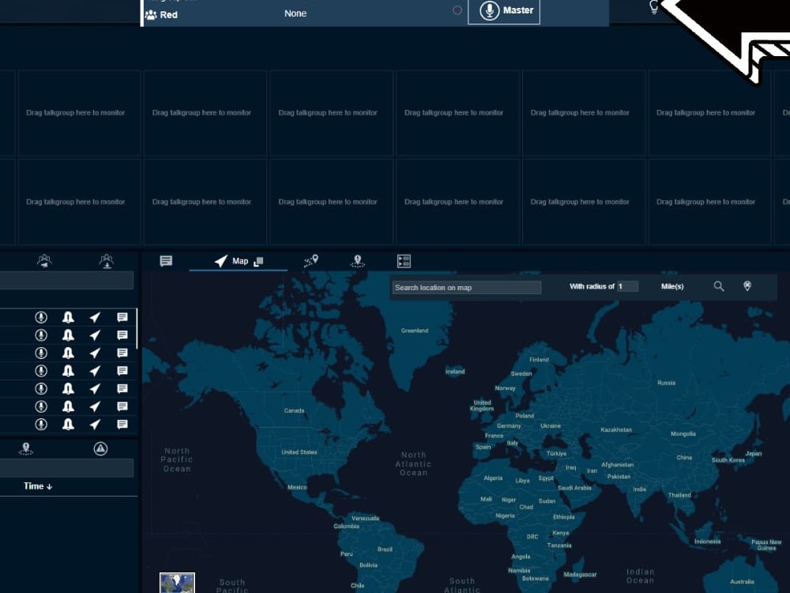Open the messages tab icon
790x593 pixels.
pyautogui.click(x=166, y=261)
